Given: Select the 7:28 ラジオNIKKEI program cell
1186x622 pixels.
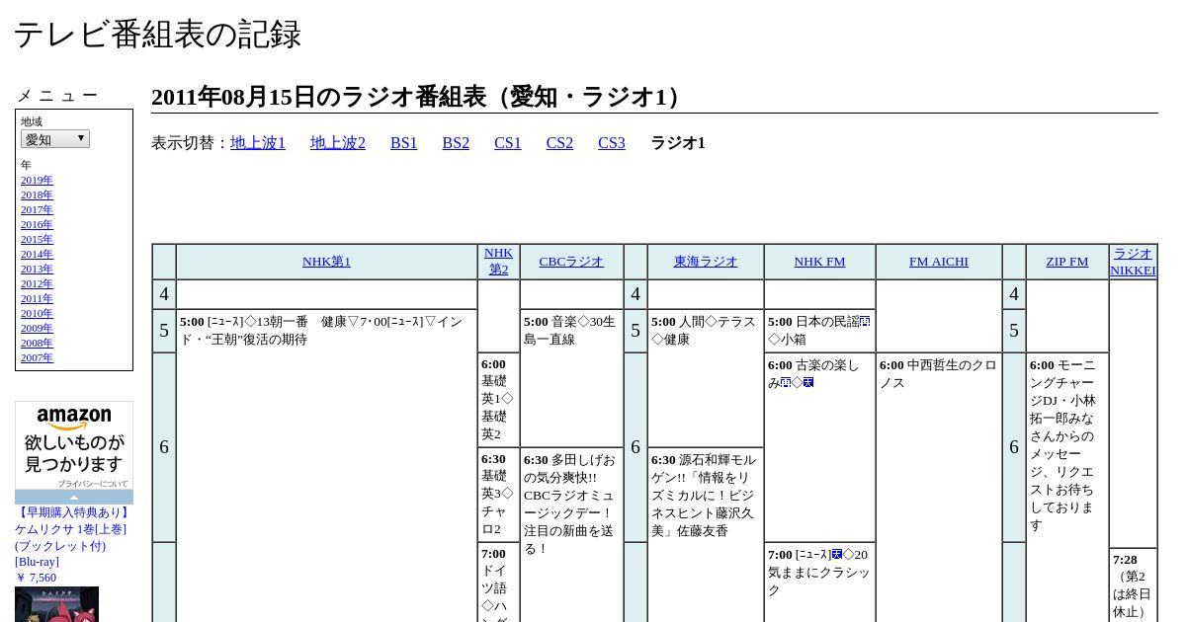Looking at the screenshot, I should pyautogui.click(x=1134, y=584).
